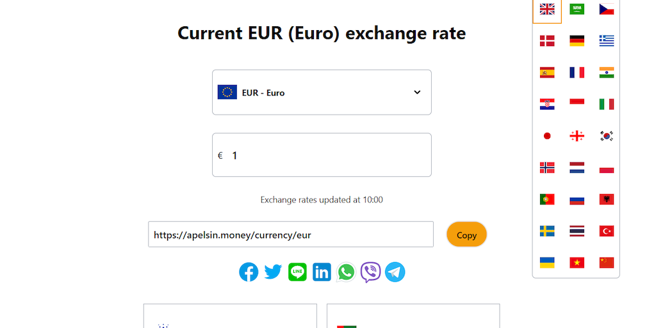
Task: Select the apelsin.money URL text field
Action: (x=291, y=234)
